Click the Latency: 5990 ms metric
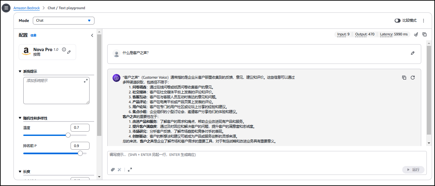The height and width of the screenshot is (186, 435). click(x=394, y=34)
